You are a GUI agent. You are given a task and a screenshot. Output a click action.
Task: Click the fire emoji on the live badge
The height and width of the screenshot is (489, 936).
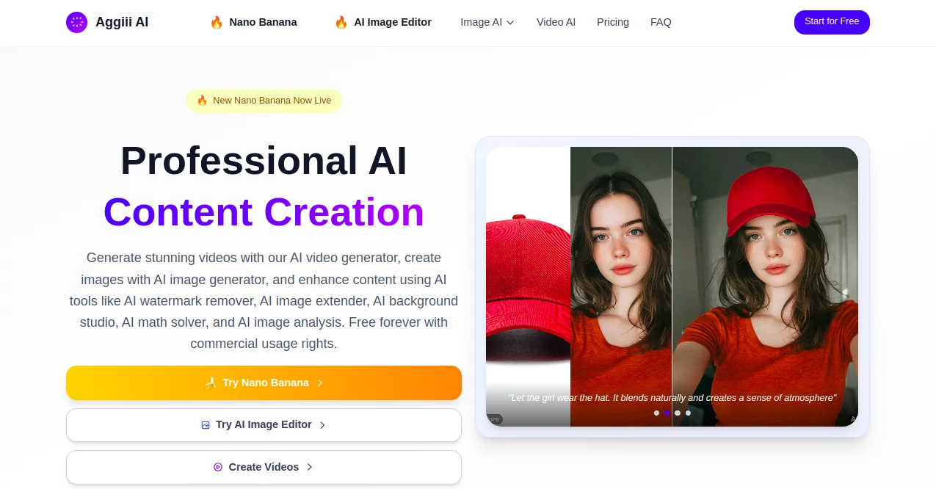coord(203,101)
